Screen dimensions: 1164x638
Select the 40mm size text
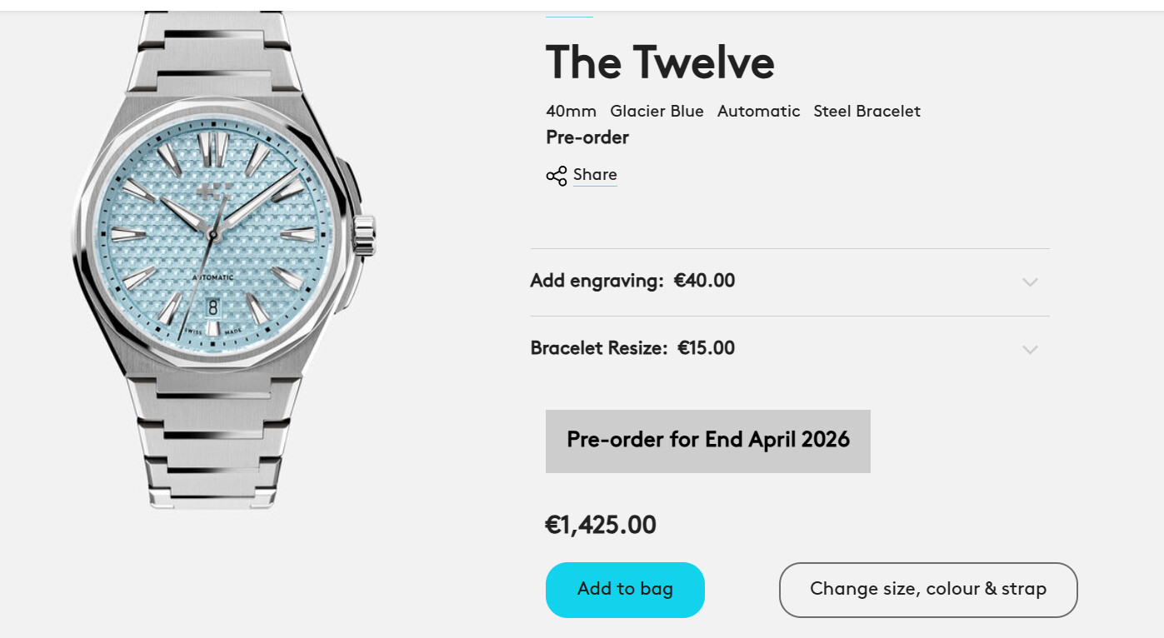571,112
